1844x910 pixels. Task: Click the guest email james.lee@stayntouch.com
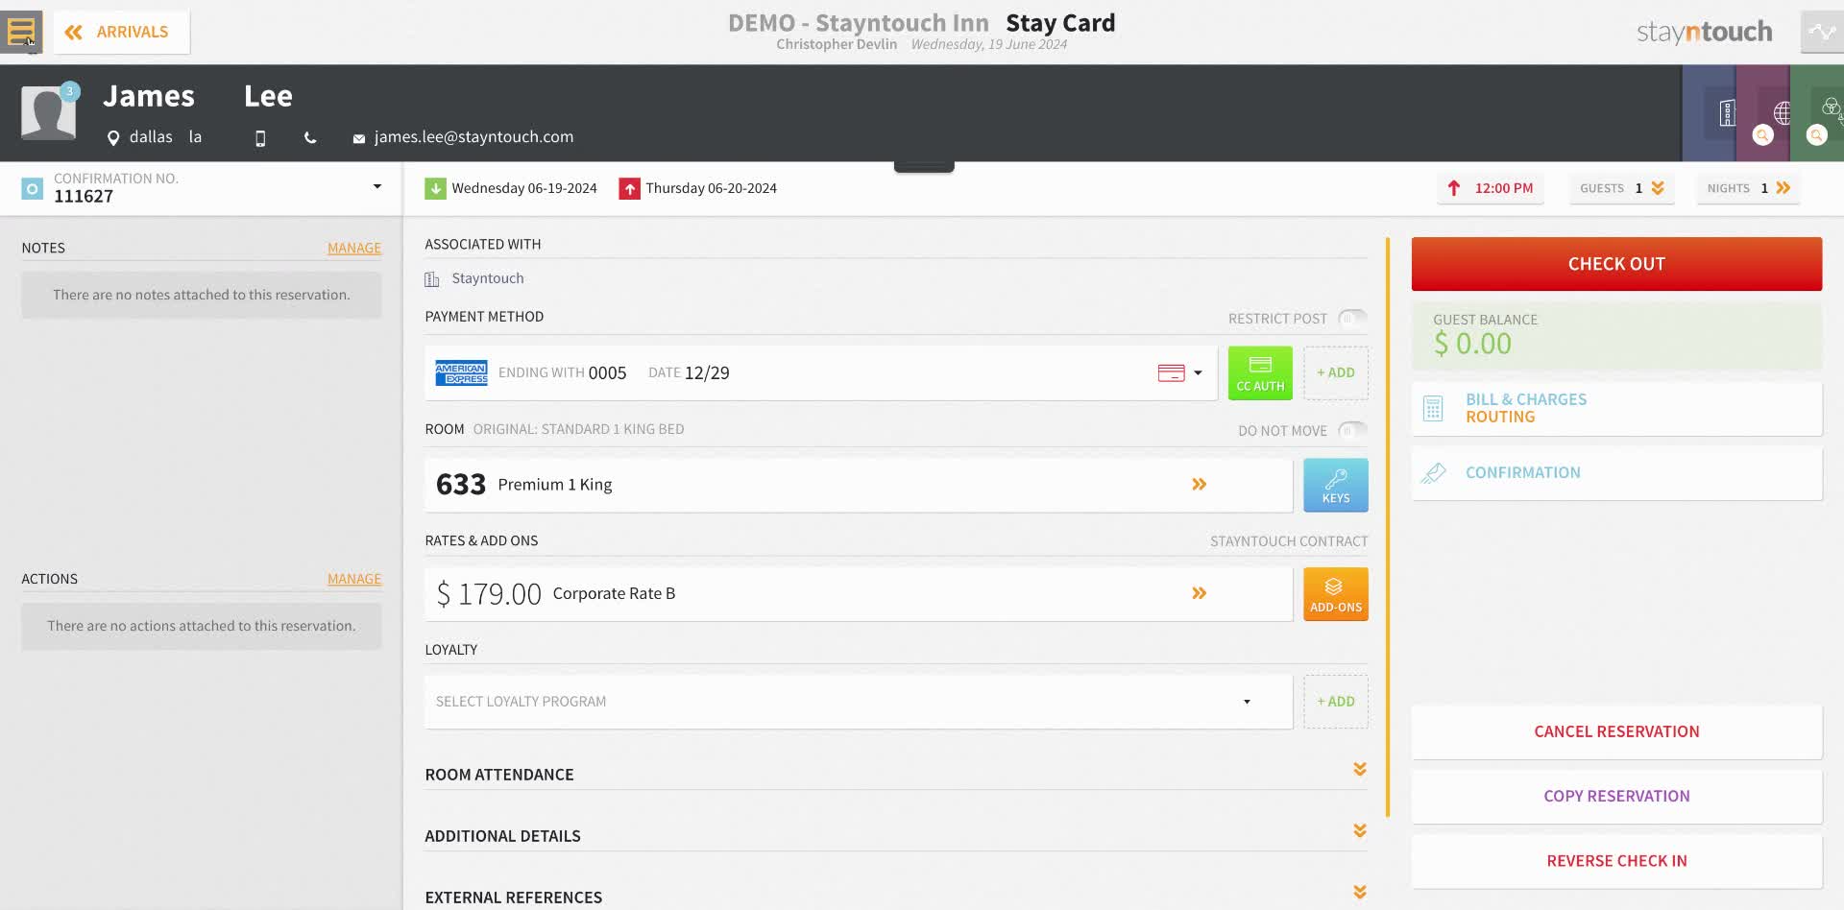[473, 137]
